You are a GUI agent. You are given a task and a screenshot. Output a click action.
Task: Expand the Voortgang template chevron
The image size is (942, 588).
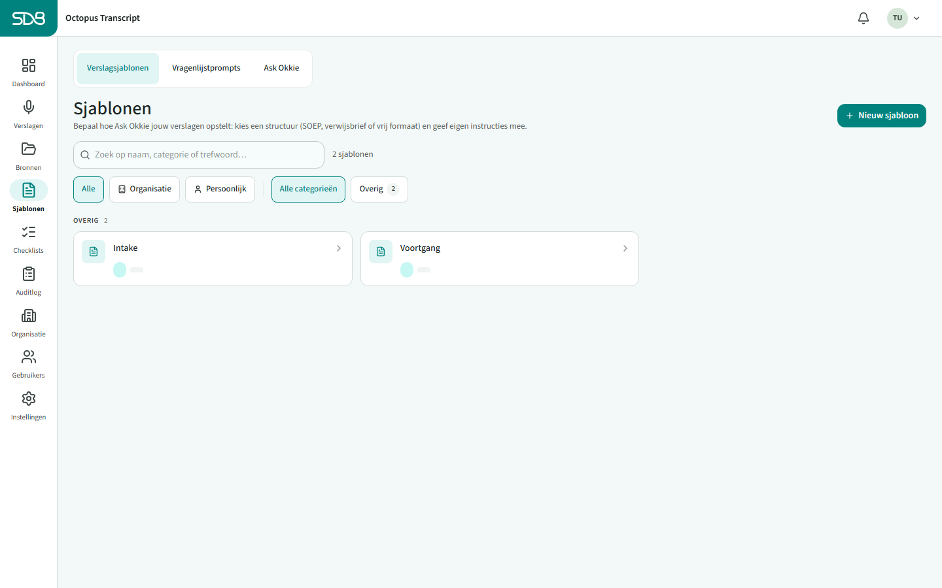pyautogui.click(x=625, y=248)
